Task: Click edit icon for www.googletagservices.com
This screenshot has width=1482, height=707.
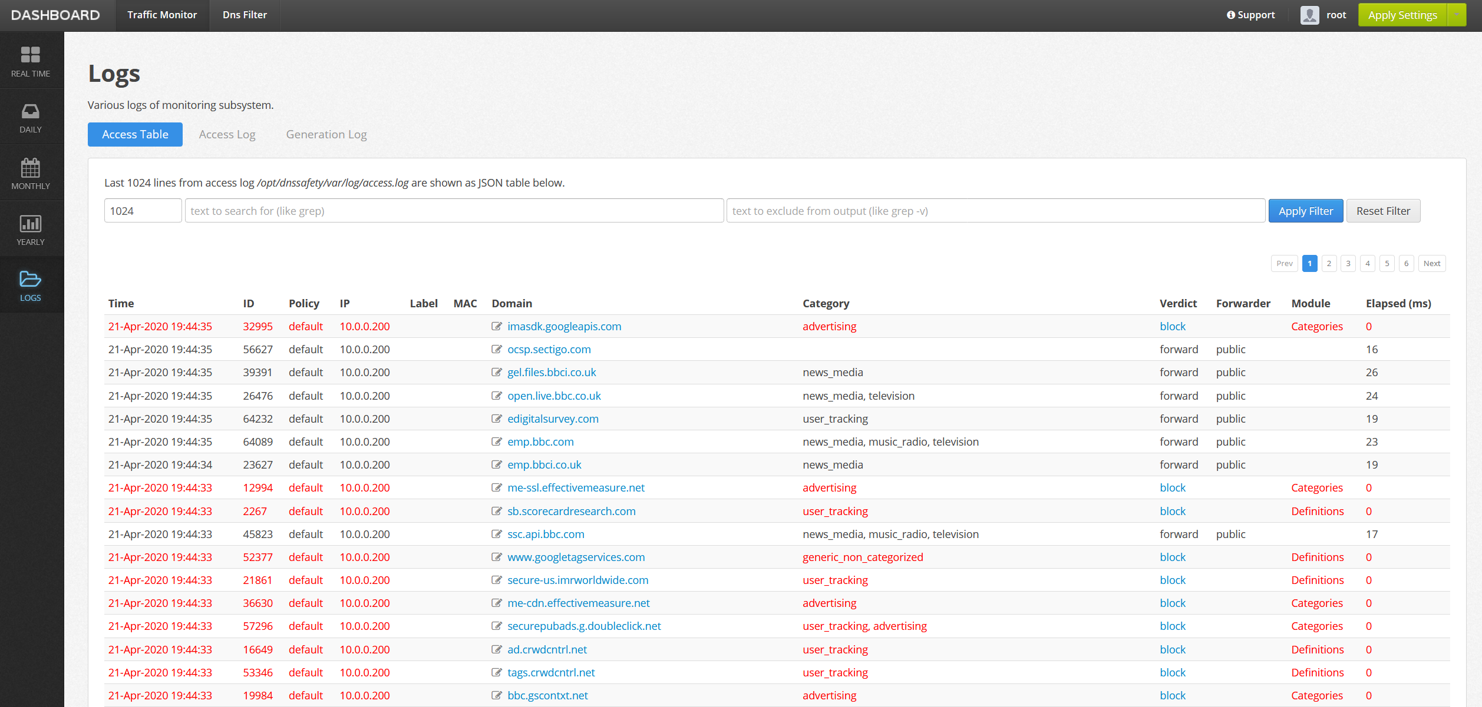Action: tap(497, 557)
